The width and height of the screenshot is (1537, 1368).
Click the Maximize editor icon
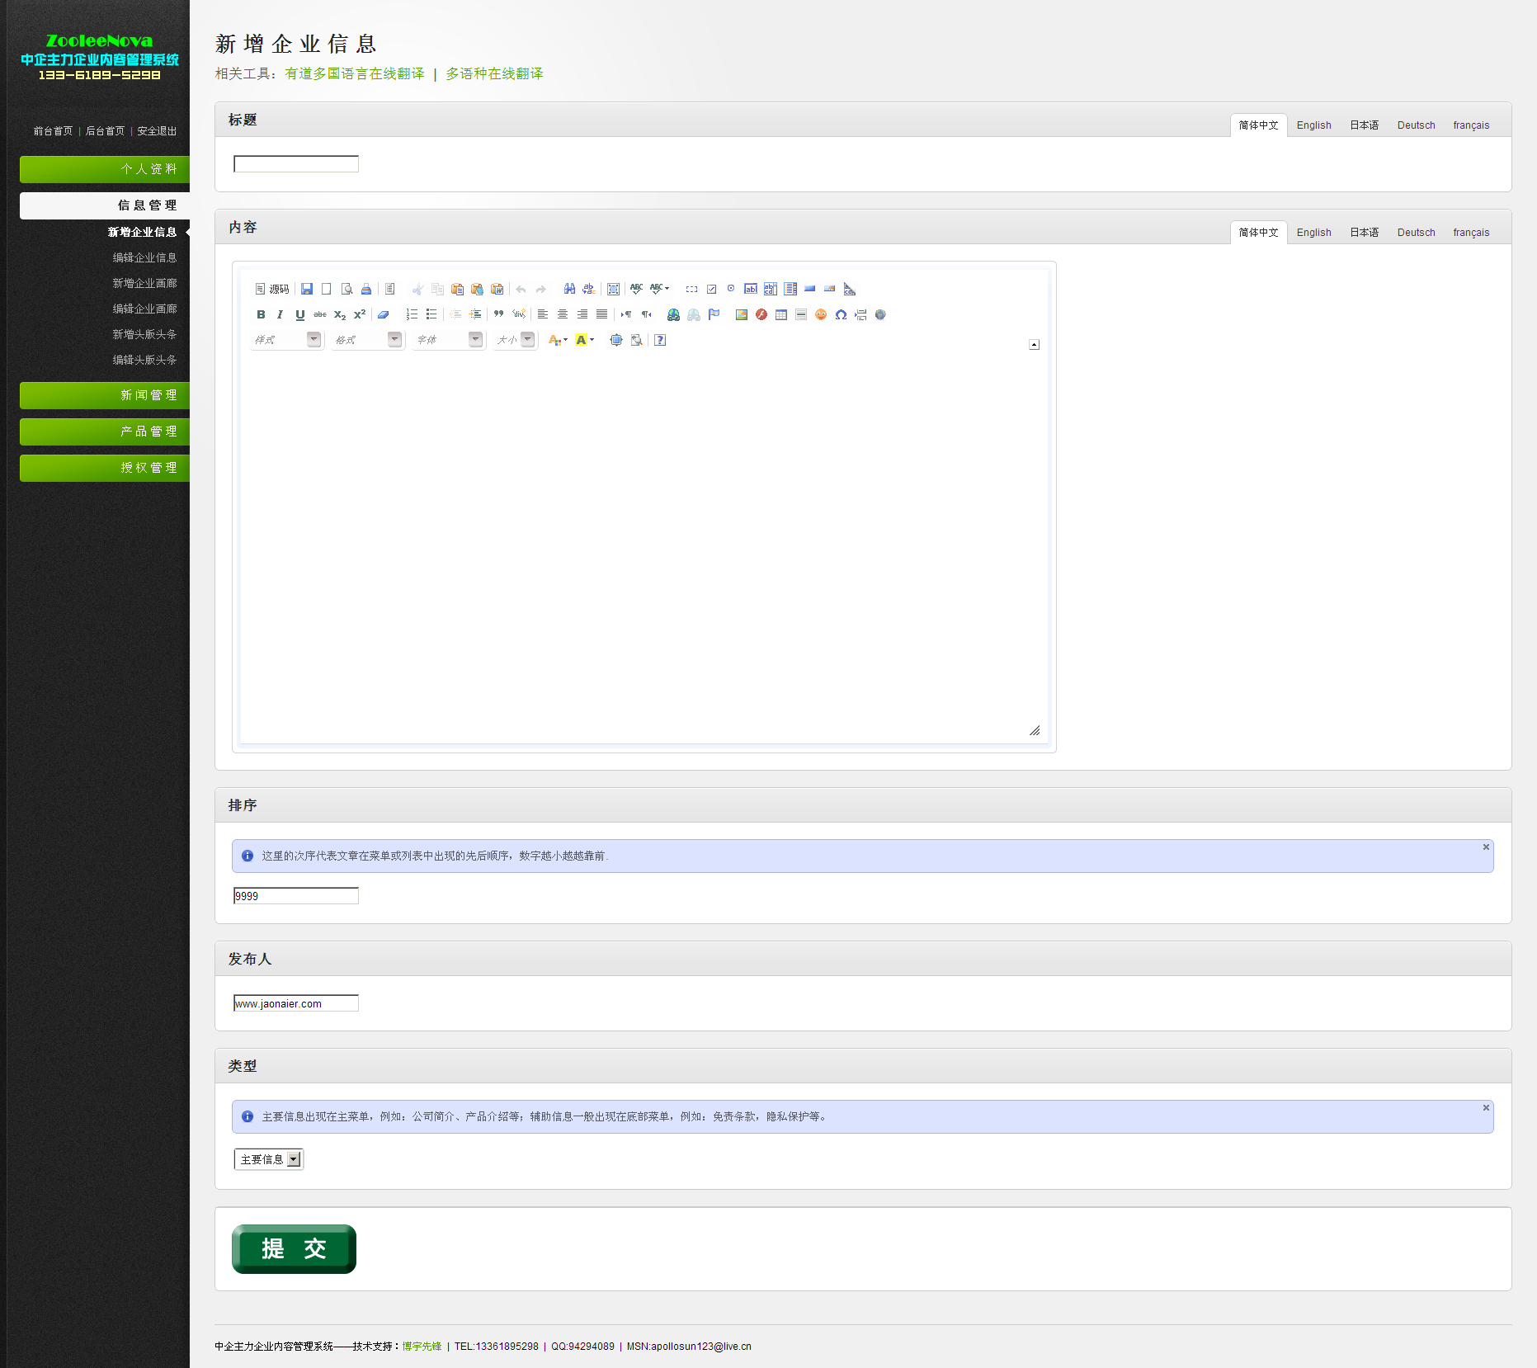616,340
